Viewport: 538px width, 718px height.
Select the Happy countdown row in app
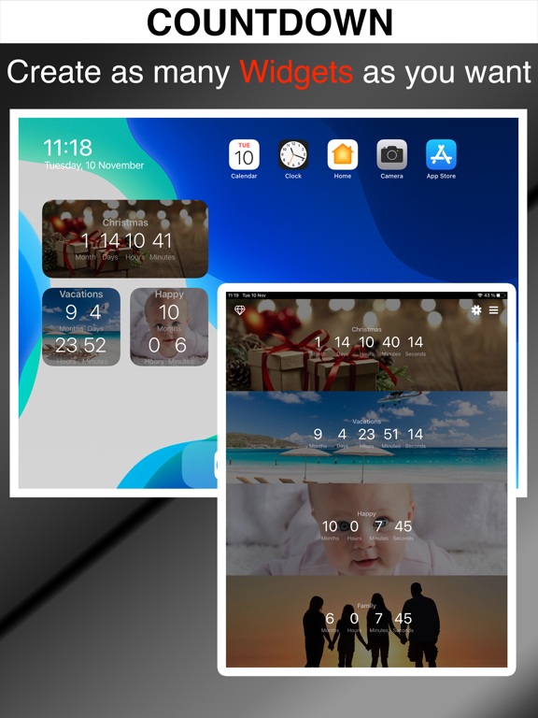click(x=366, y=529)
